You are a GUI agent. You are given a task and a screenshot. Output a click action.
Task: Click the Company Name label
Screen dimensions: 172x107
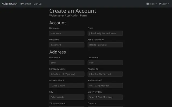click(57, 69)
